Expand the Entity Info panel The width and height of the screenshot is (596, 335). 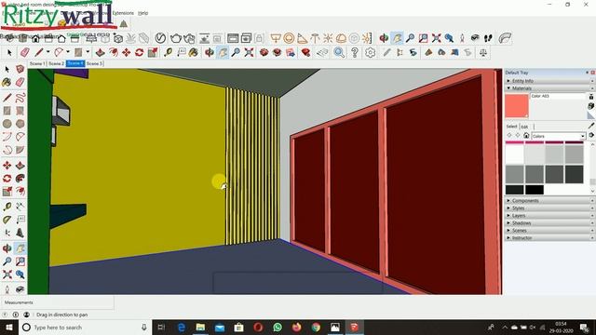pos(549,81)
